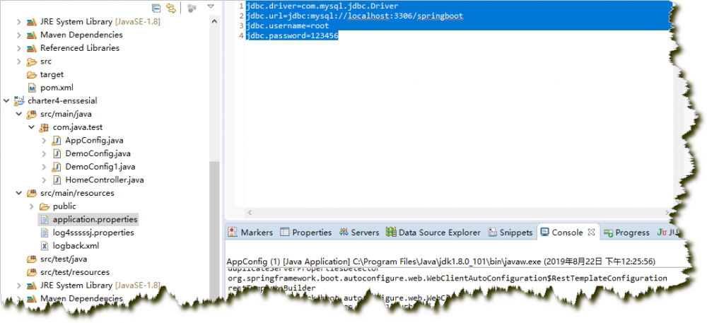Collapse the src/main/java source folder

point(19,114)
